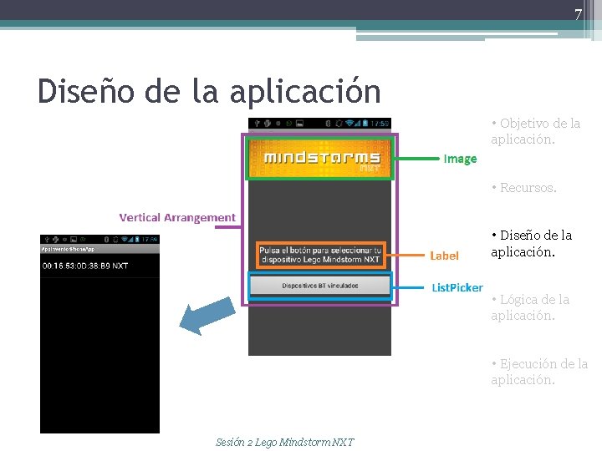This screenshot has height=451, width=602.
Task: Tap the signal strength icon on the device-list phone status bar
Action: tap(130, 240)
